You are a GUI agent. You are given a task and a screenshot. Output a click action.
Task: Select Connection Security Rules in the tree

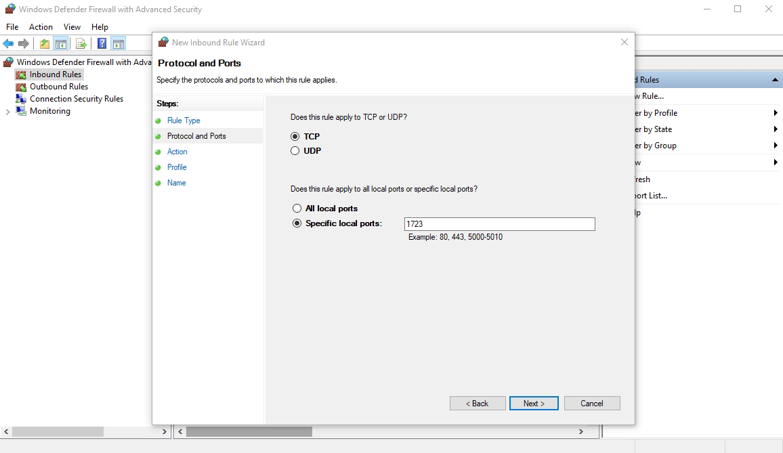(77, 99)
